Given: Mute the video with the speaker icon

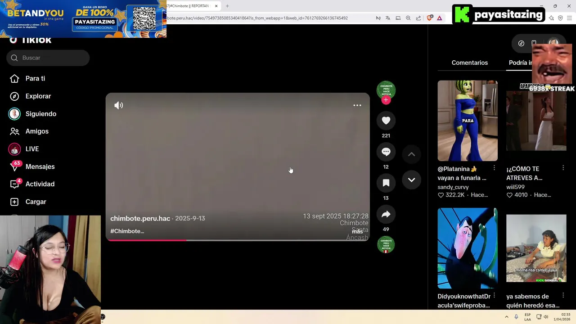Looking at the screenshot, I should [x=118, y=105].
